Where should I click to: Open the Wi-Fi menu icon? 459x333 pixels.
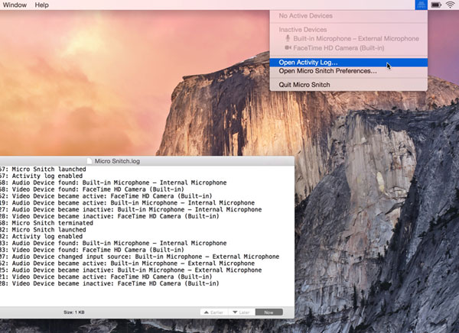[451, 5]
